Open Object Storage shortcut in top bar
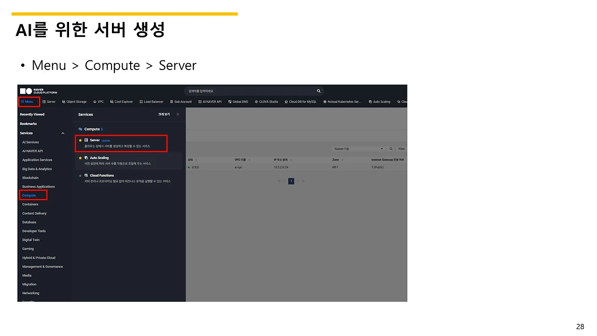This screenshot has height=336, width=597. [x=74, y=102]
